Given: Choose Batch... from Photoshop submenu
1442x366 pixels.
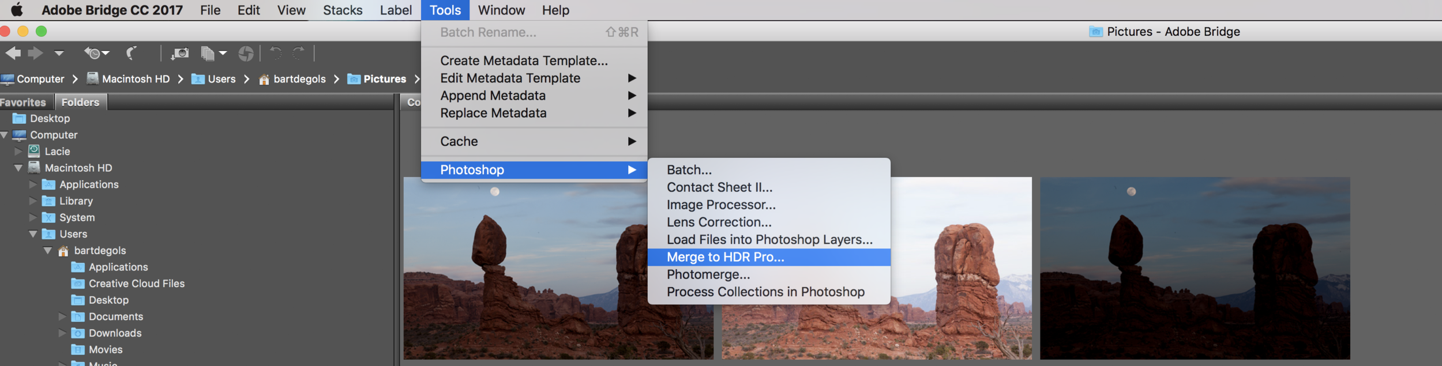Looking at the screenshot, I should point(769,169).
